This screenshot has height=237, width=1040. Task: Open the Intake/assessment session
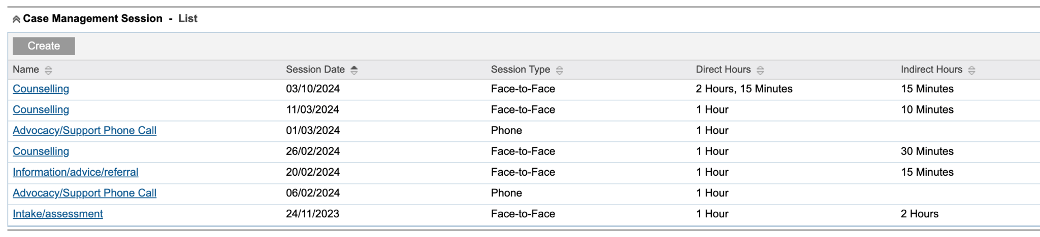57,214
